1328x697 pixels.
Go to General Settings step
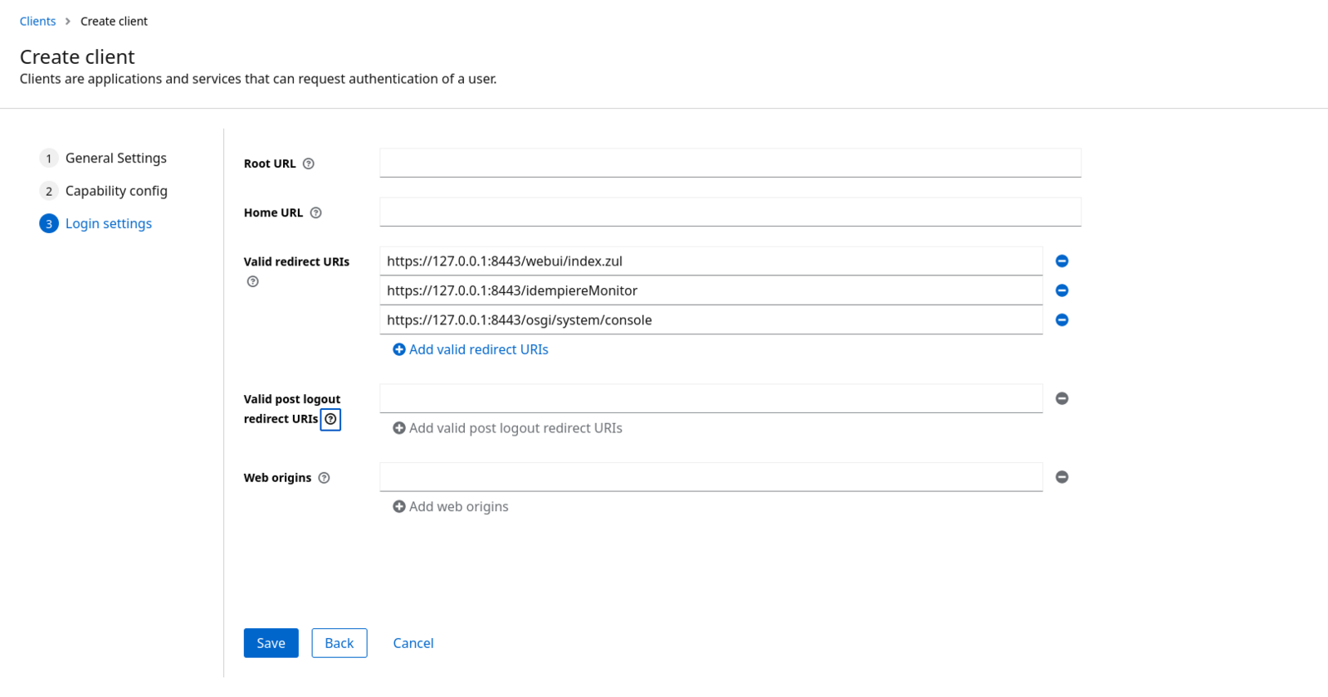click(115, 158)
